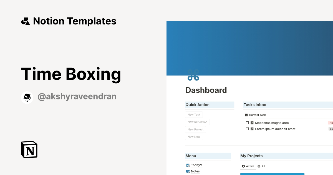Click the New Note quick action button
The width and height of the screenshot is (333, 175).
[194, 137]
